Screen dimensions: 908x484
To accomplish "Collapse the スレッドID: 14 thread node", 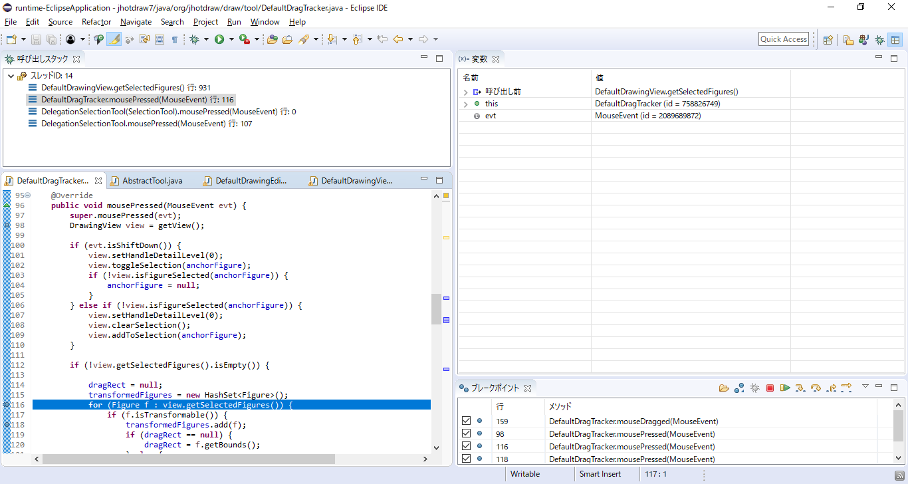I will coord(11,76).
